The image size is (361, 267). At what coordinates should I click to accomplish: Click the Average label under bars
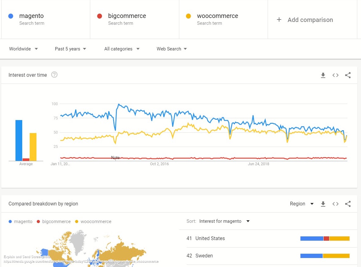(x=26, y=164)
